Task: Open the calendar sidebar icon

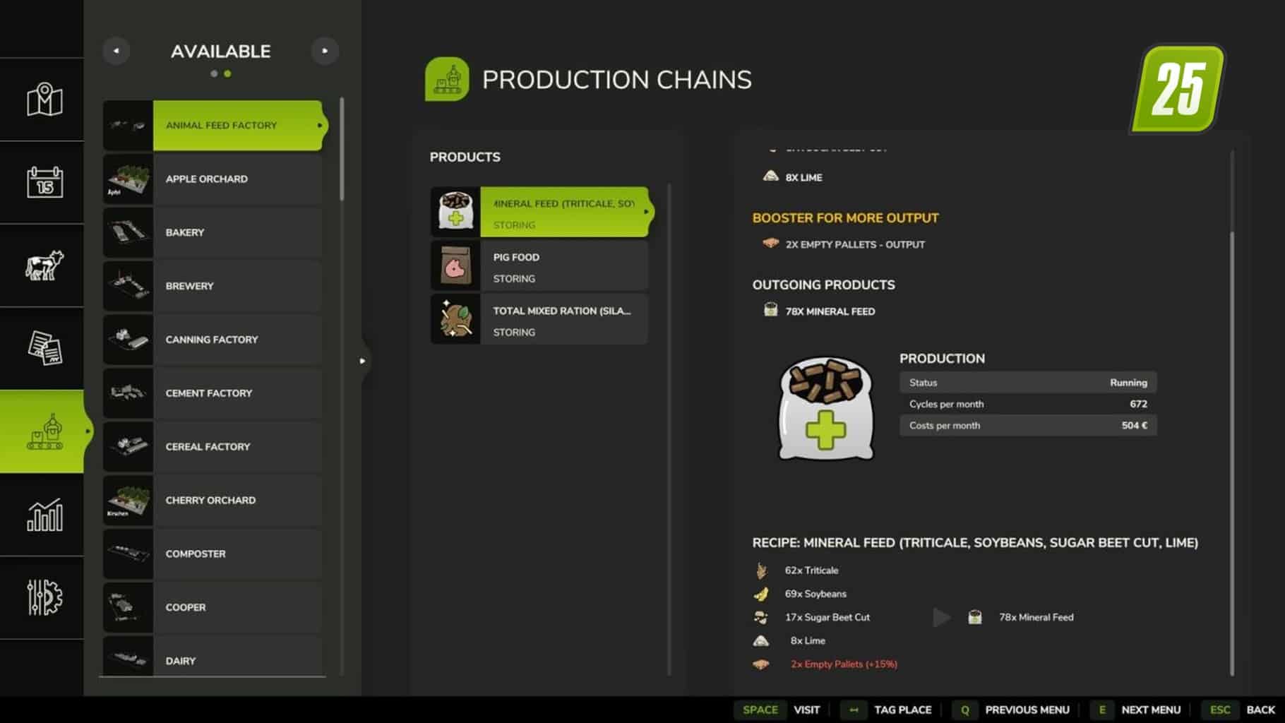Action: (44, 182)
